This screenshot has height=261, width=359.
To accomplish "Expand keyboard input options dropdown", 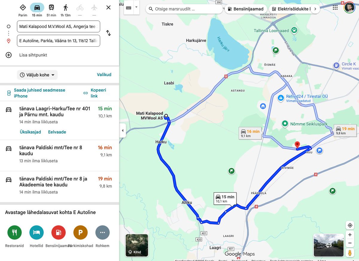I will point(136,7).
